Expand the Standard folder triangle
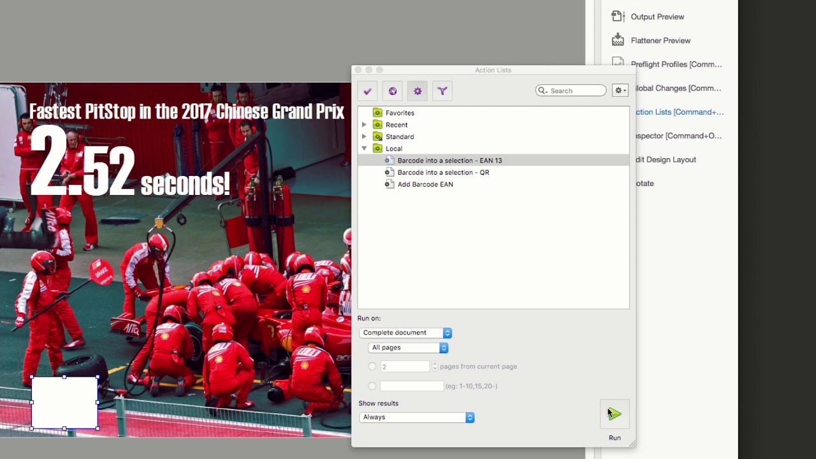Image resolution: width=816 pixels, height=459 pixels. tap(364, 136)
